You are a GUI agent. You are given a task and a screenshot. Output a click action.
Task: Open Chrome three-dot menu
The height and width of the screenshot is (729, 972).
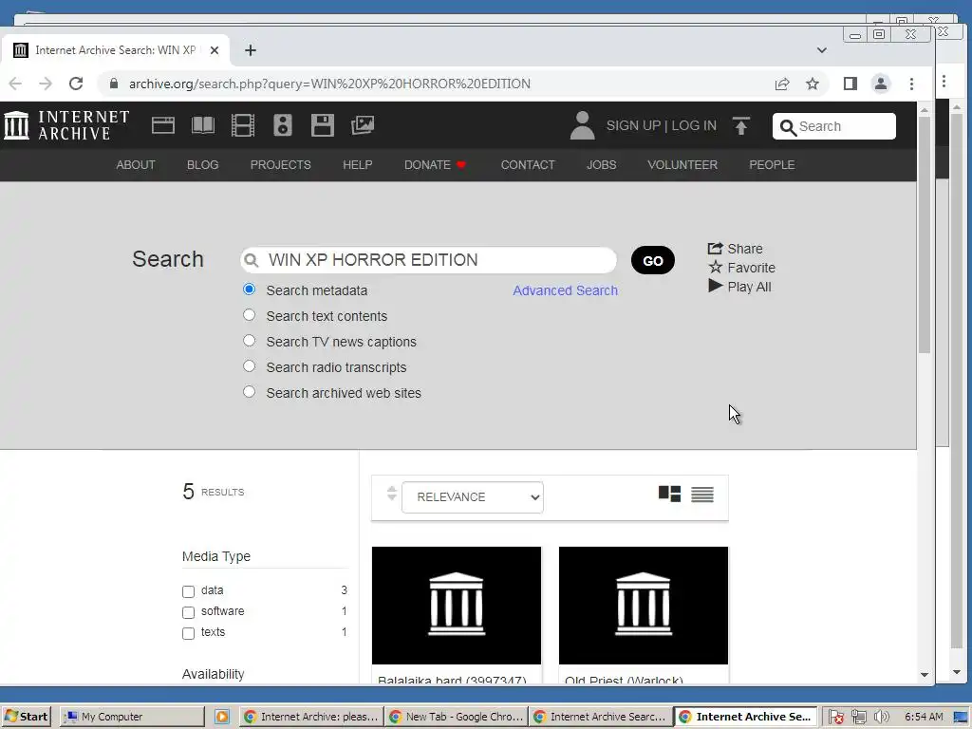click(x=911, y=84)
